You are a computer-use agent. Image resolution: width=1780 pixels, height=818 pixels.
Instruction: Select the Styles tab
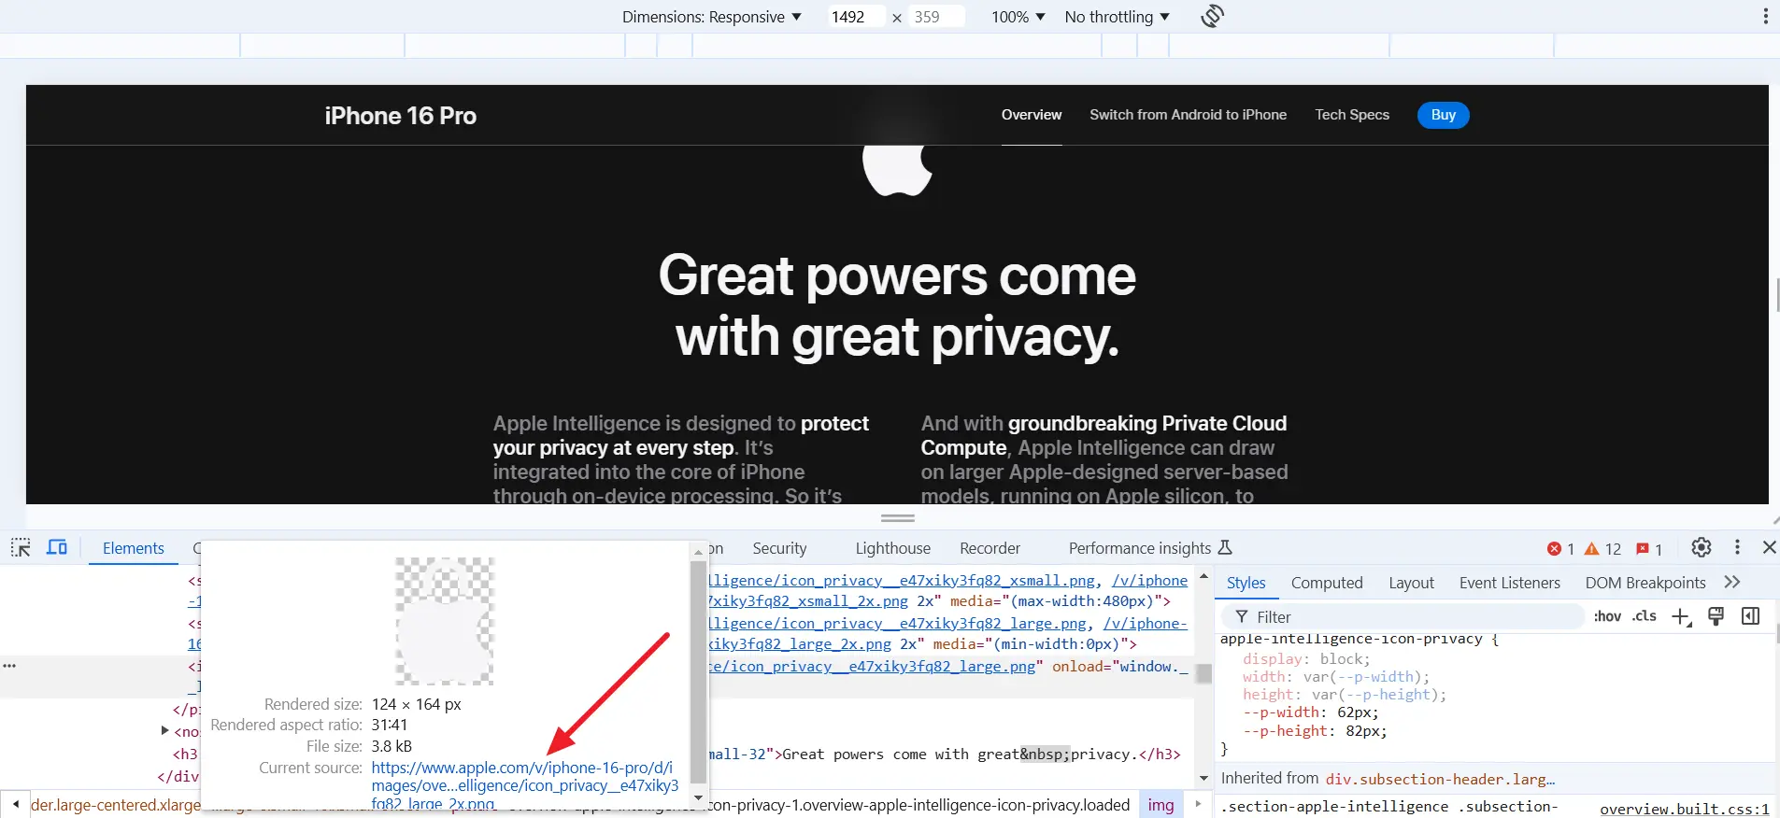(x=1246, y=583)
